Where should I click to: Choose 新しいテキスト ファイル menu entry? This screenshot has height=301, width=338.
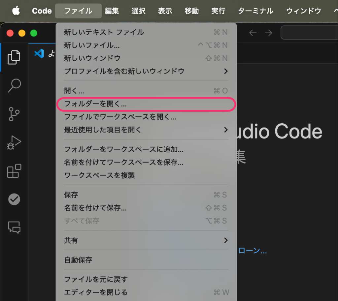pos(104,32)
